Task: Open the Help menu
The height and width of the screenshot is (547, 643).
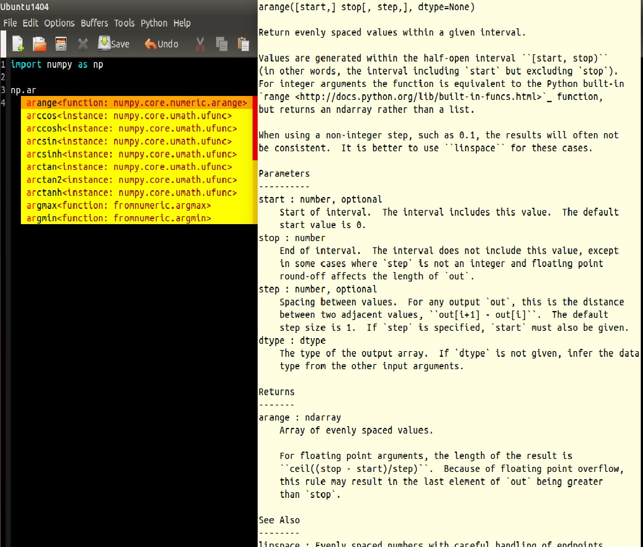Action: pos(182,23)
